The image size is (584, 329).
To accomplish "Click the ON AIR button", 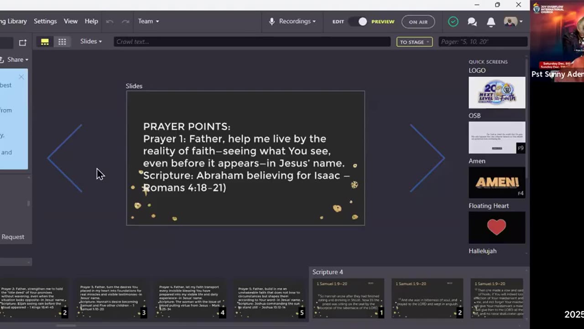I will [x=418, y=22].
